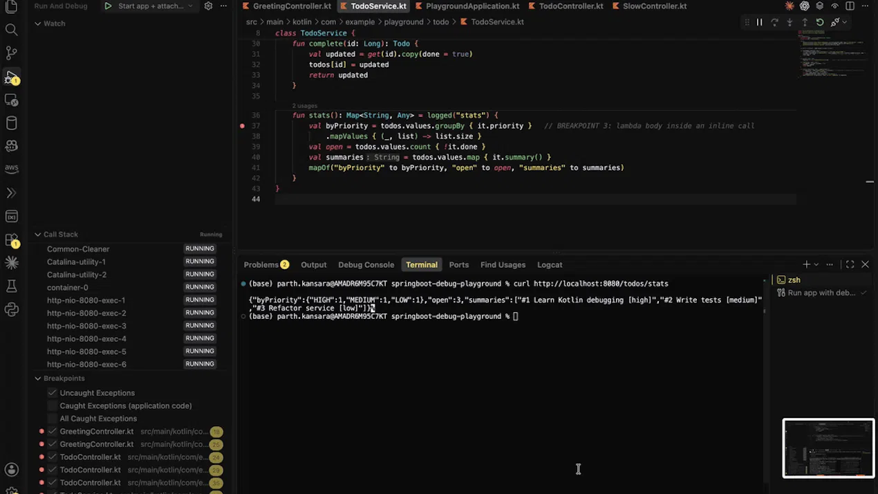Open launch.json via the debug gear icon

208,6
